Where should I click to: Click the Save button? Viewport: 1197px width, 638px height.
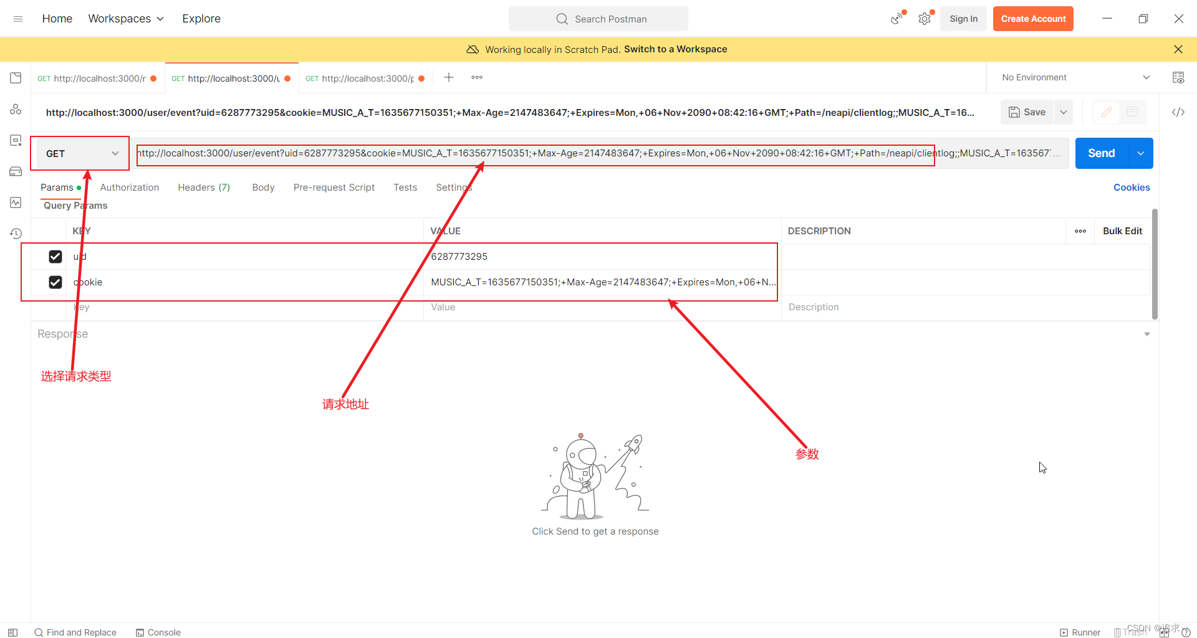1027,112
